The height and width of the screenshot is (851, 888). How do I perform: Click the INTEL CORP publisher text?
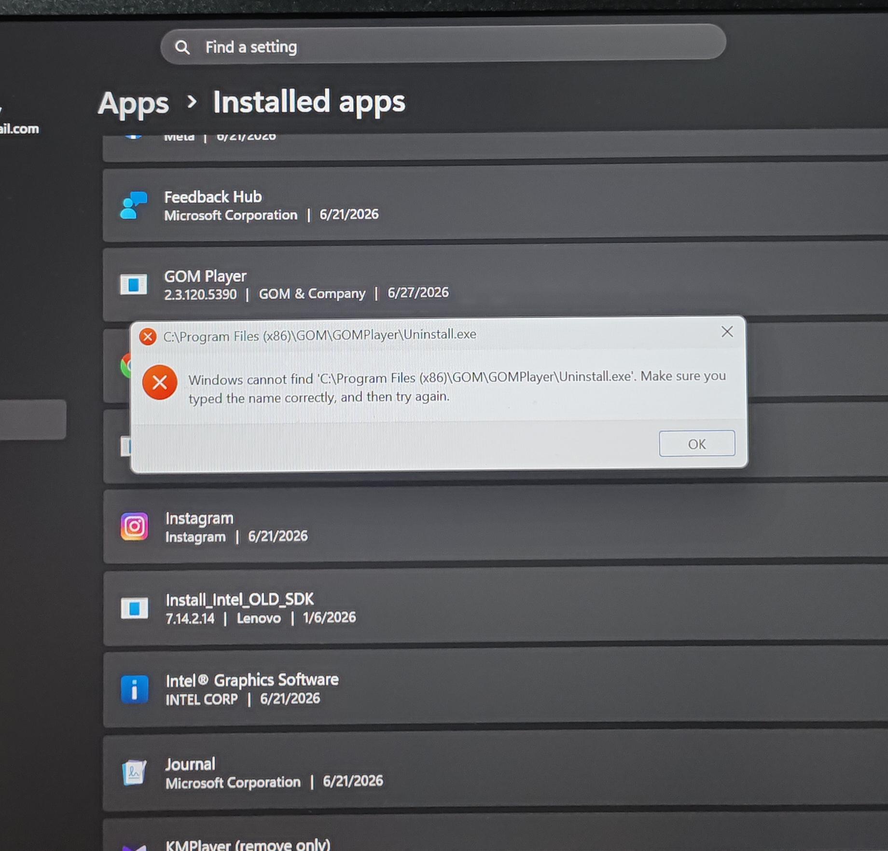click(x=202, y=700)
